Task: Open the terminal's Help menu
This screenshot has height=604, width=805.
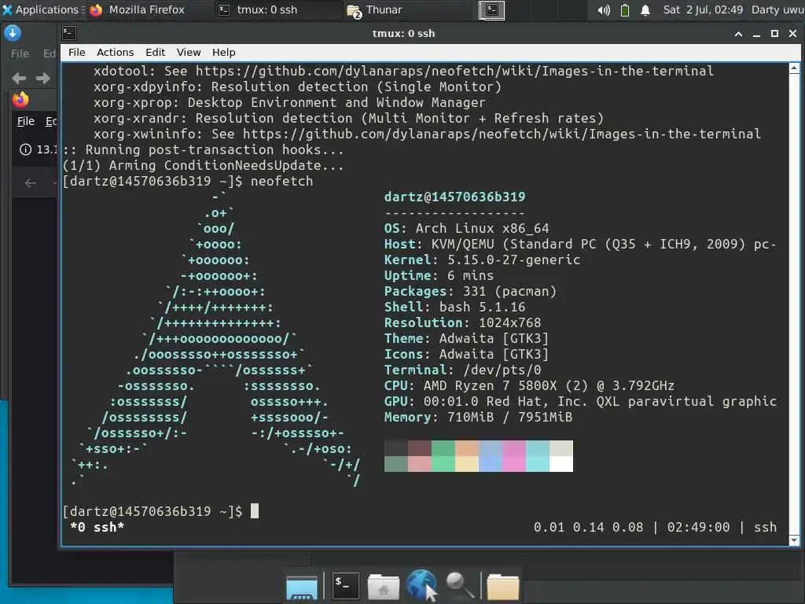Action: click(x=223, y=53)
